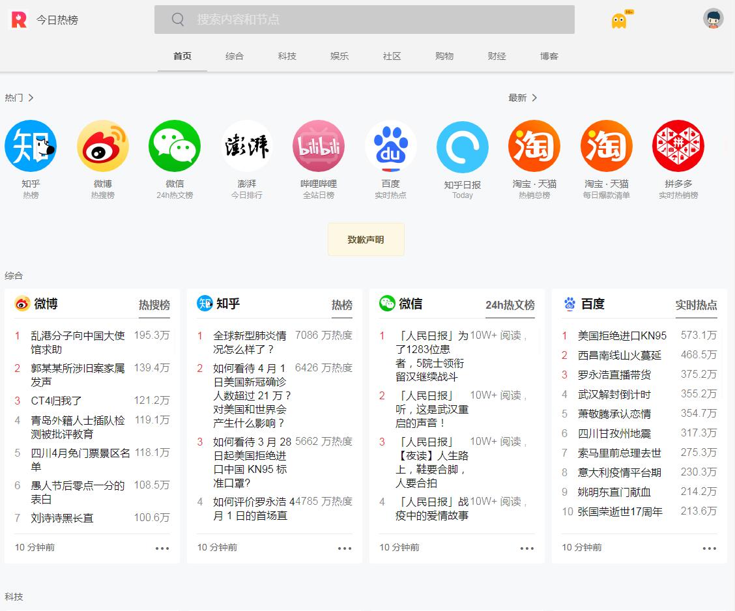Open Baidu item 罗永浩直播带货
The image size is (735, 611).
point(614,375)
